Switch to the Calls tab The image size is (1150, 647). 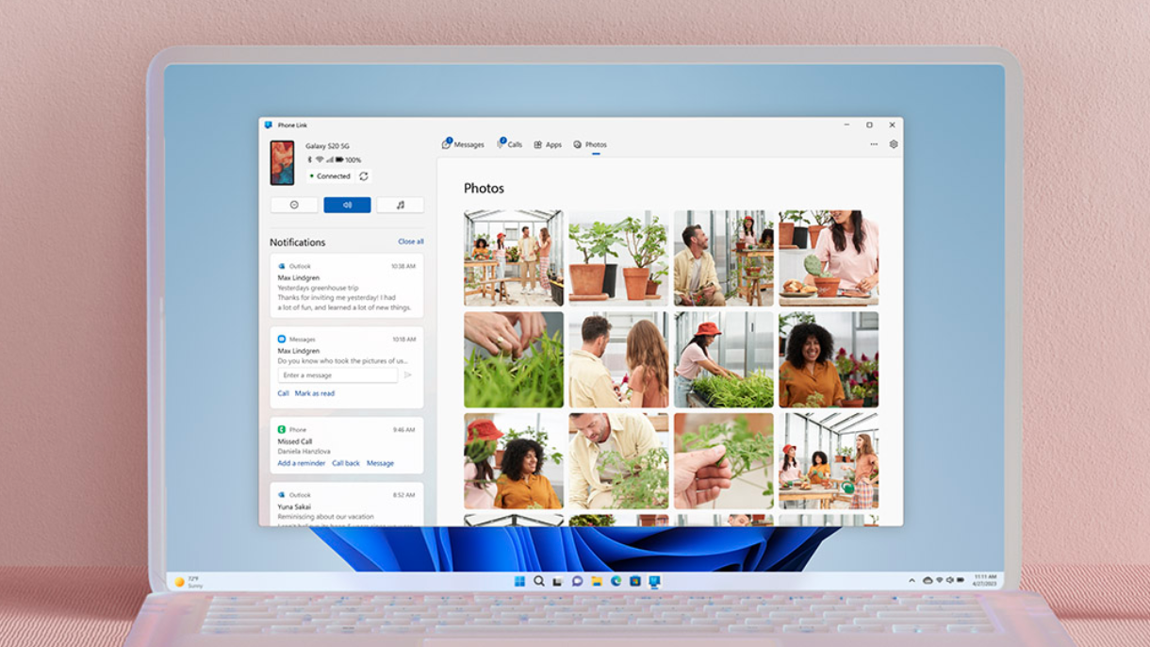point(510,144)
